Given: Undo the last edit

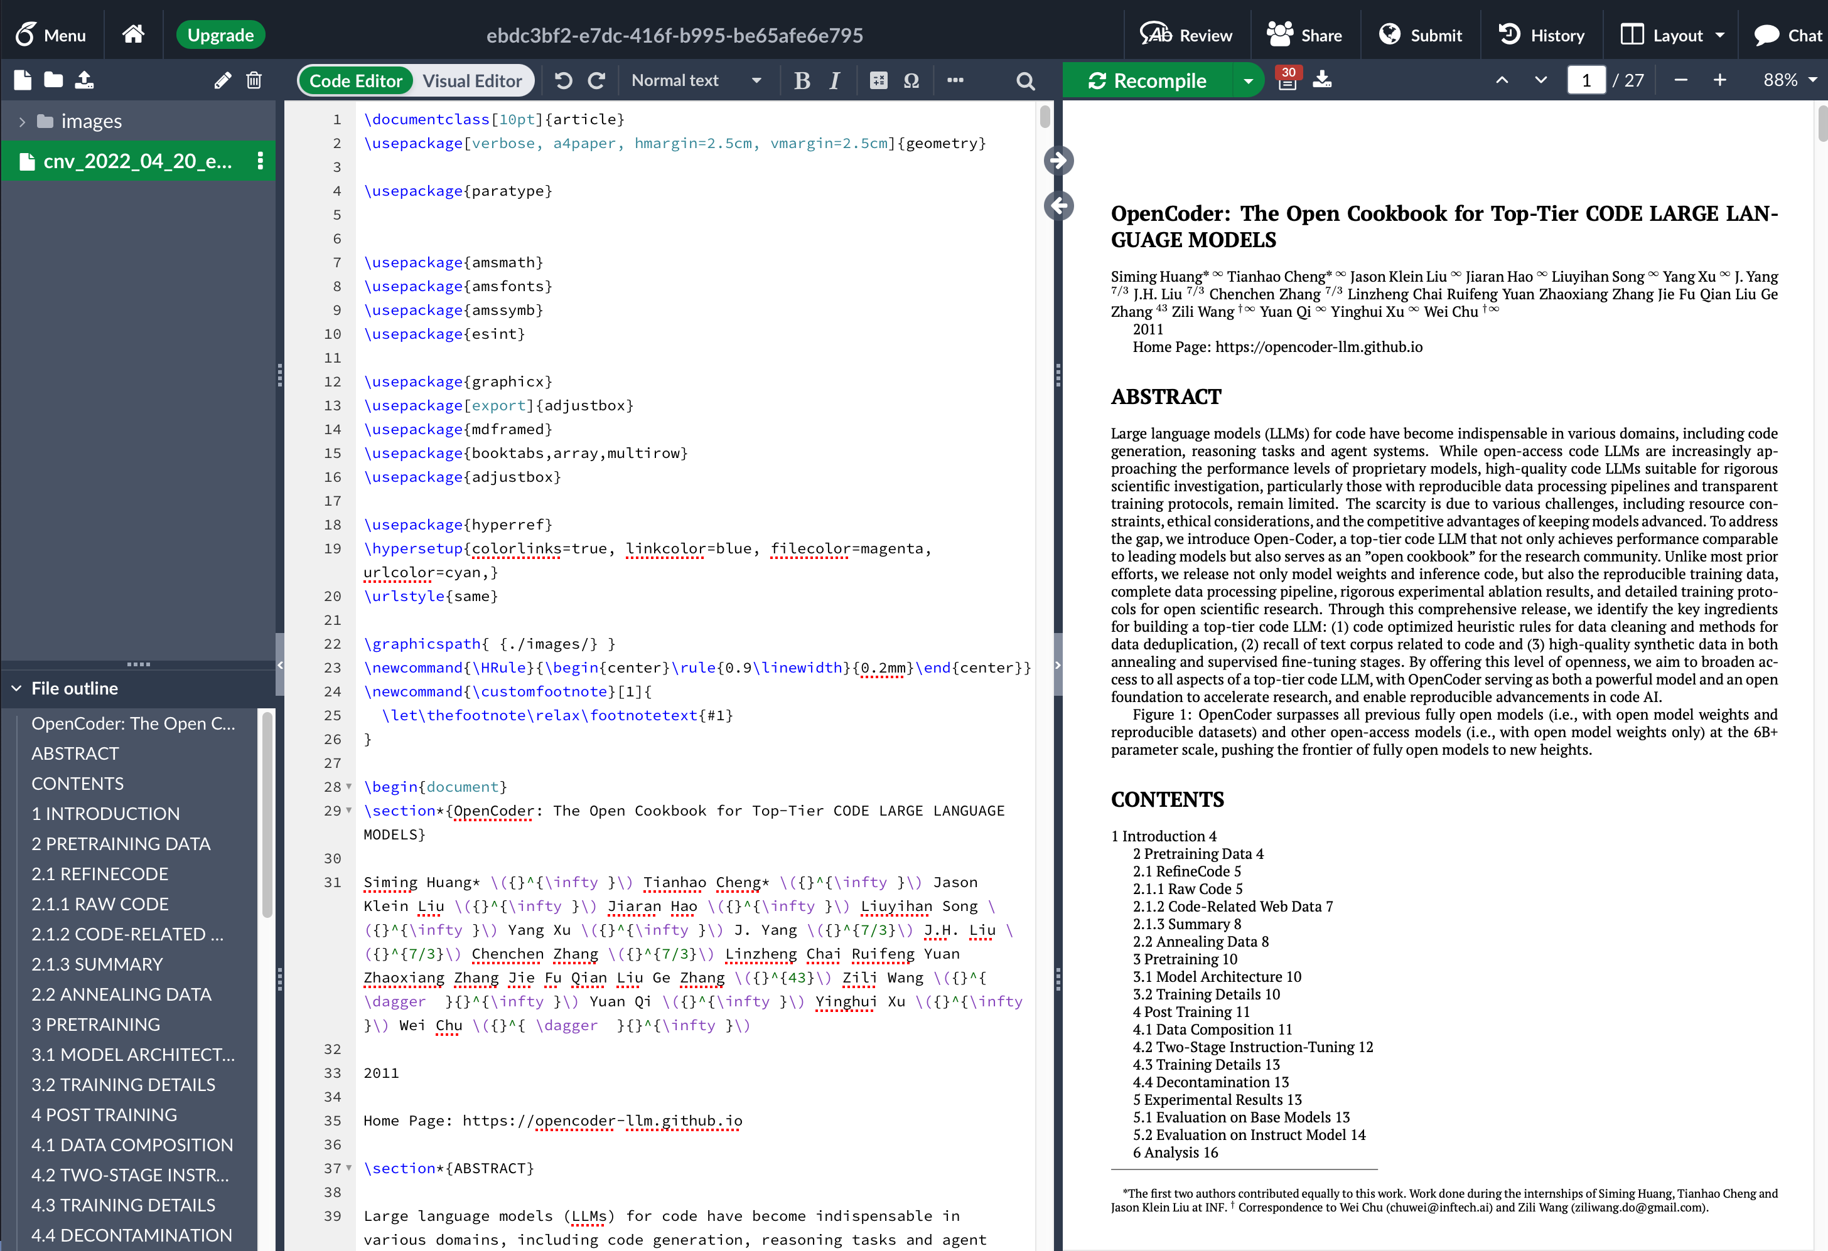Looking at the screenshot, I should [563, 80].
